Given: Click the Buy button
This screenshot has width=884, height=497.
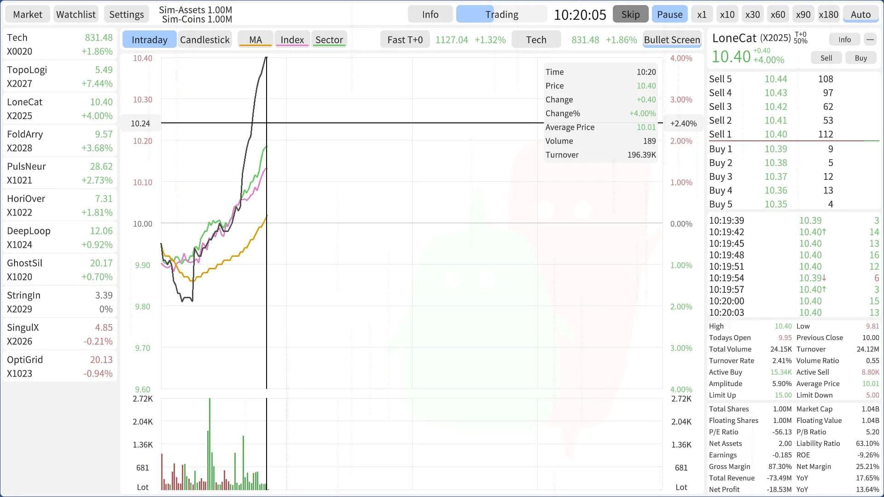Looking at the screenshot, I should 861,58.
